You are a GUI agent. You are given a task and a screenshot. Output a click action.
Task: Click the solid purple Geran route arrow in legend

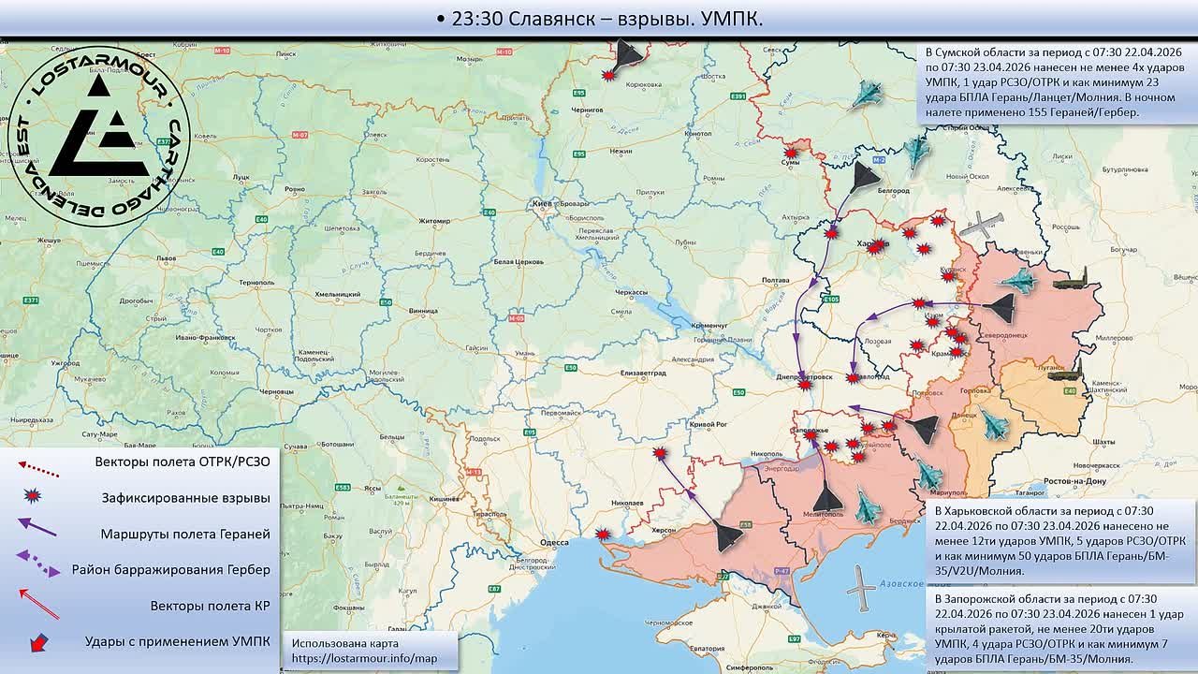coord(37,532)
